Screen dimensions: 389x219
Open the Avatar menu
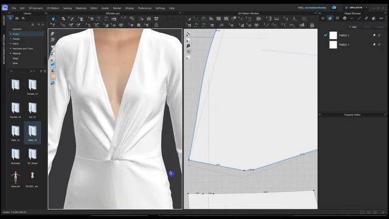coord(105,8)
